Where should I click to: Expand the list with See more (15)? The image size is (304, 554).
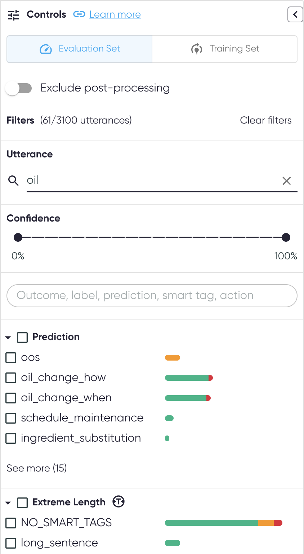pyautogui.click(x=37, y=468)
